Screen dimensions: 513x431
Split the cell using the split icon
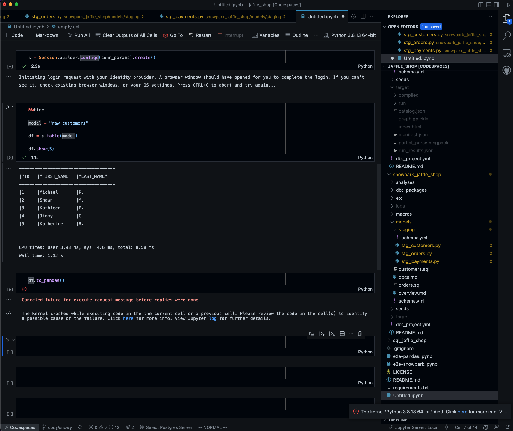(x=342, y=334)
